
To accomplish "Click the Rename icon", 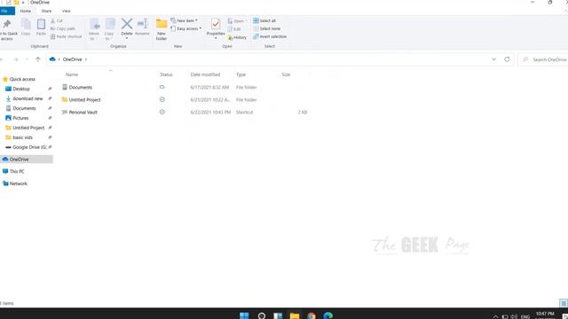I will pos(142,24).
